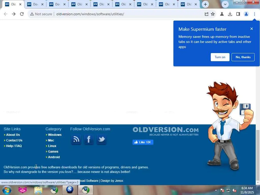
Task: Click the Twitter follow icon
Action: point(101,139)
